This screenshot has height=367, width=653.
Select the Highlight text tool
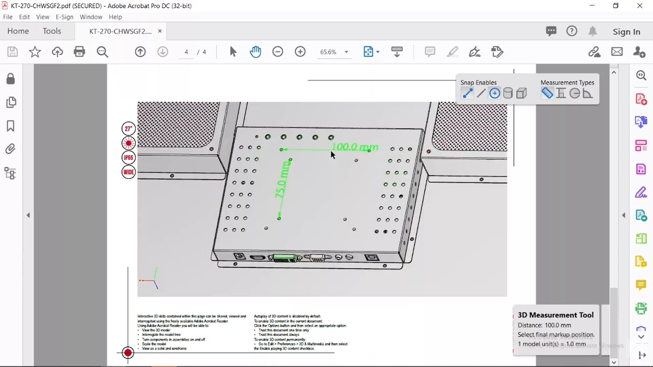pos(452,52)
